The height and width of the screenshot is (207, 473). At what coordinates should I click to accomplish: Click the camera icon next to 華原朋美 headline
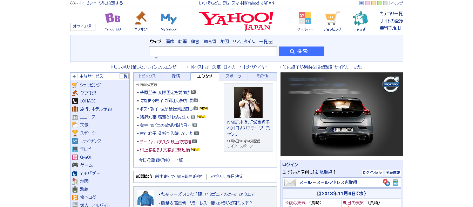coord(194,92)
